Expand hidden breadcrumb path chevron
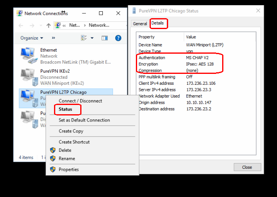277x197 pixels. click(x=64, y=26)
